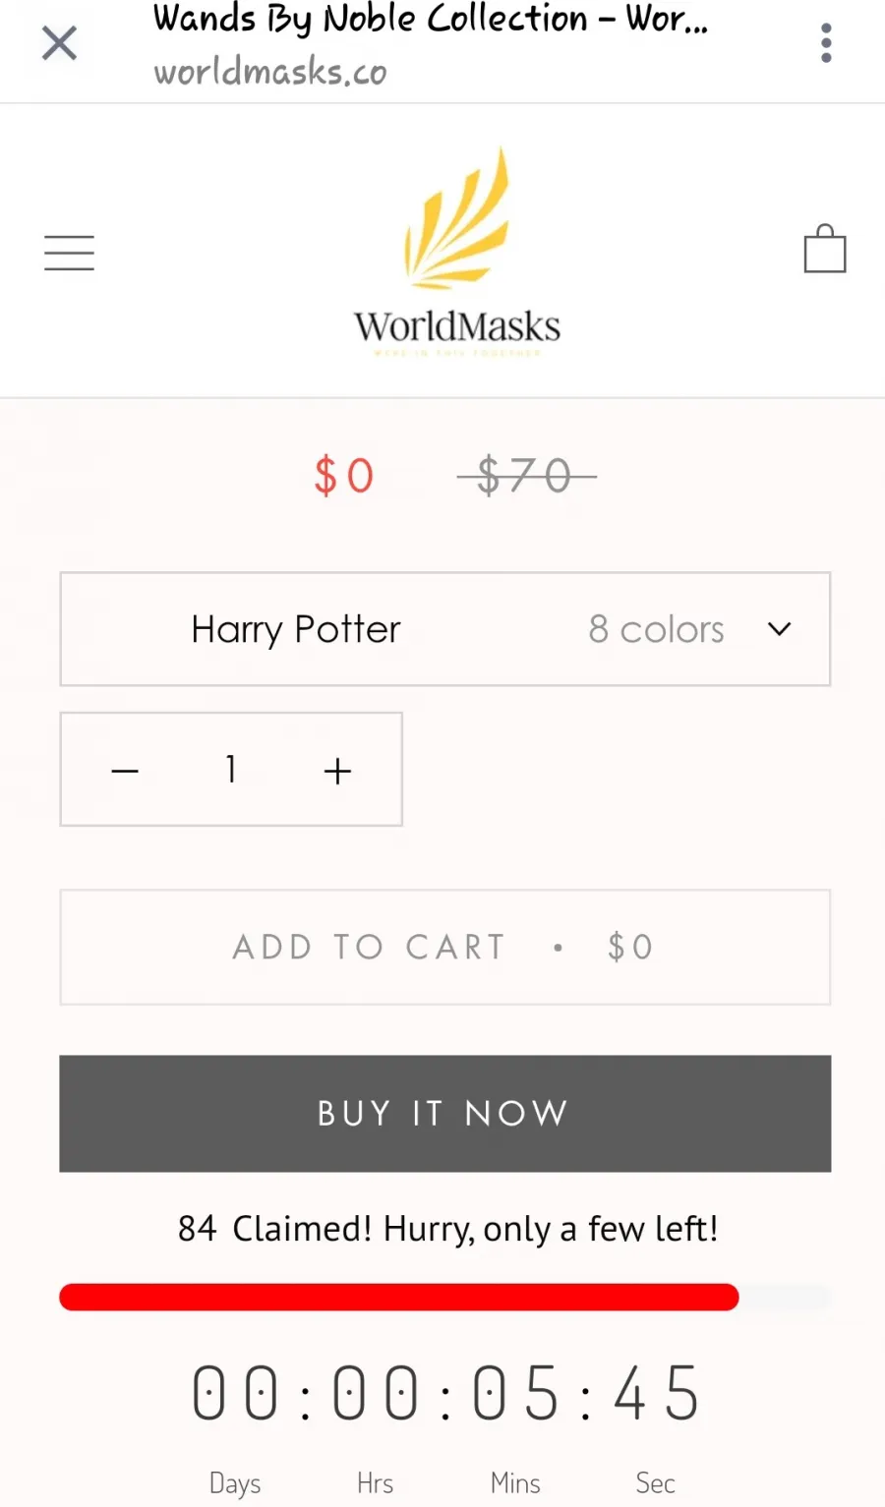The image size is (885, 1507).
Task: Expand the Harry Potter variant dropdown
Action: point(445,629)
